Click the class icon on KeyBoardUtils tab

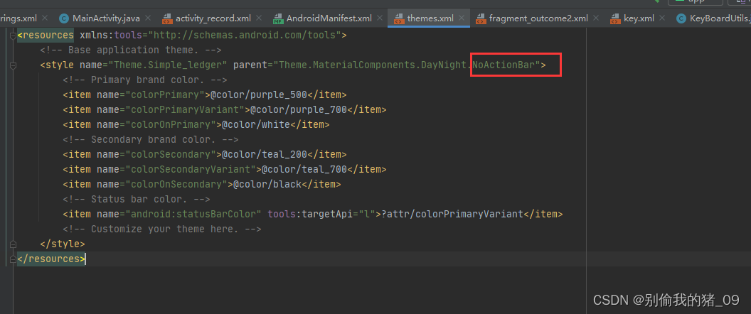click(x=681, y=18)
